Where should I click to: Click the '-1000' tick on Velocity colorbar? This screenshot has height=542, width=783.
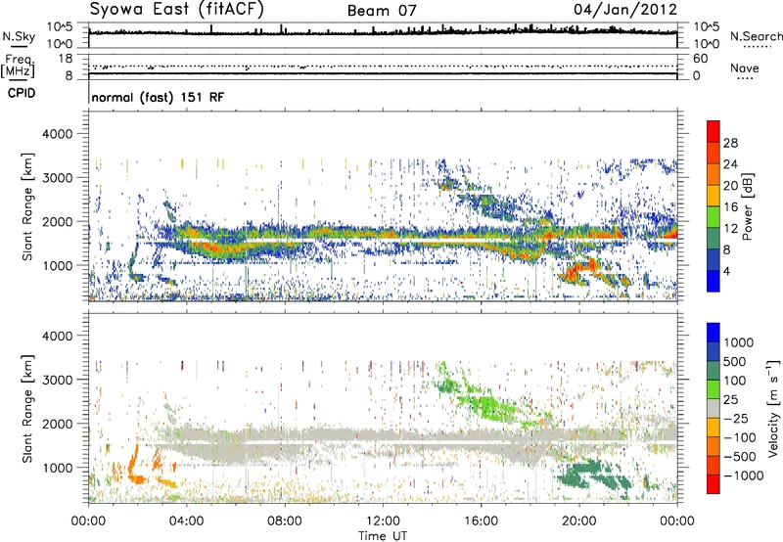[x=744, y=475]
